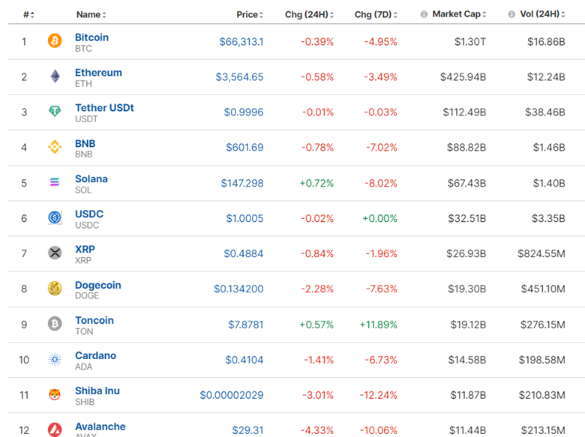The image size is (585, 437).
Task: Open the Cardano name link
Action: tap(95, 356)
